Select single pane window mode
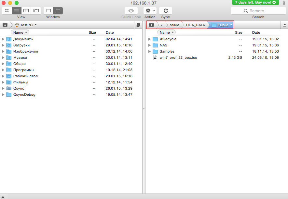 click(48, 11)
